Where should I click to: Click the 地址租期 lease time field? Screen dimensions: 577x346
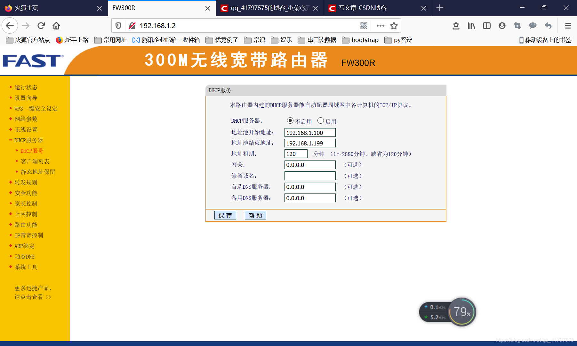(296, 154)
